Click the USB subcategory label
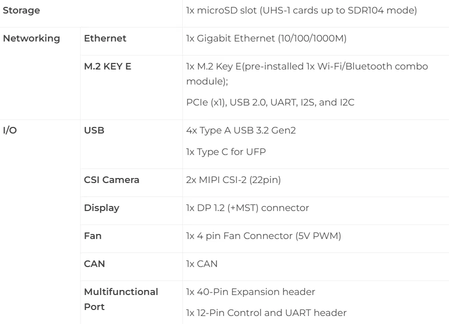The image size is (449, 324). click(x=94, y=130)
